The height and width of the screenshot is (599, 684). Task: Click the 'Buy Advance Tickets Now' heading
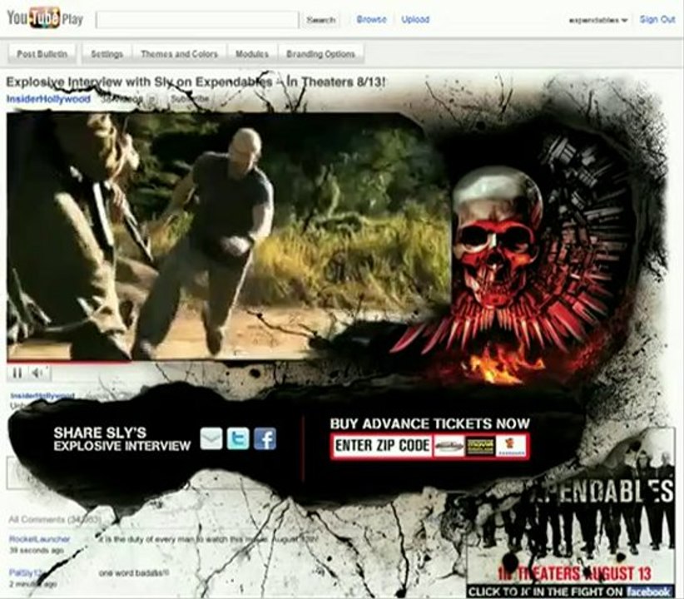point(429,423)
